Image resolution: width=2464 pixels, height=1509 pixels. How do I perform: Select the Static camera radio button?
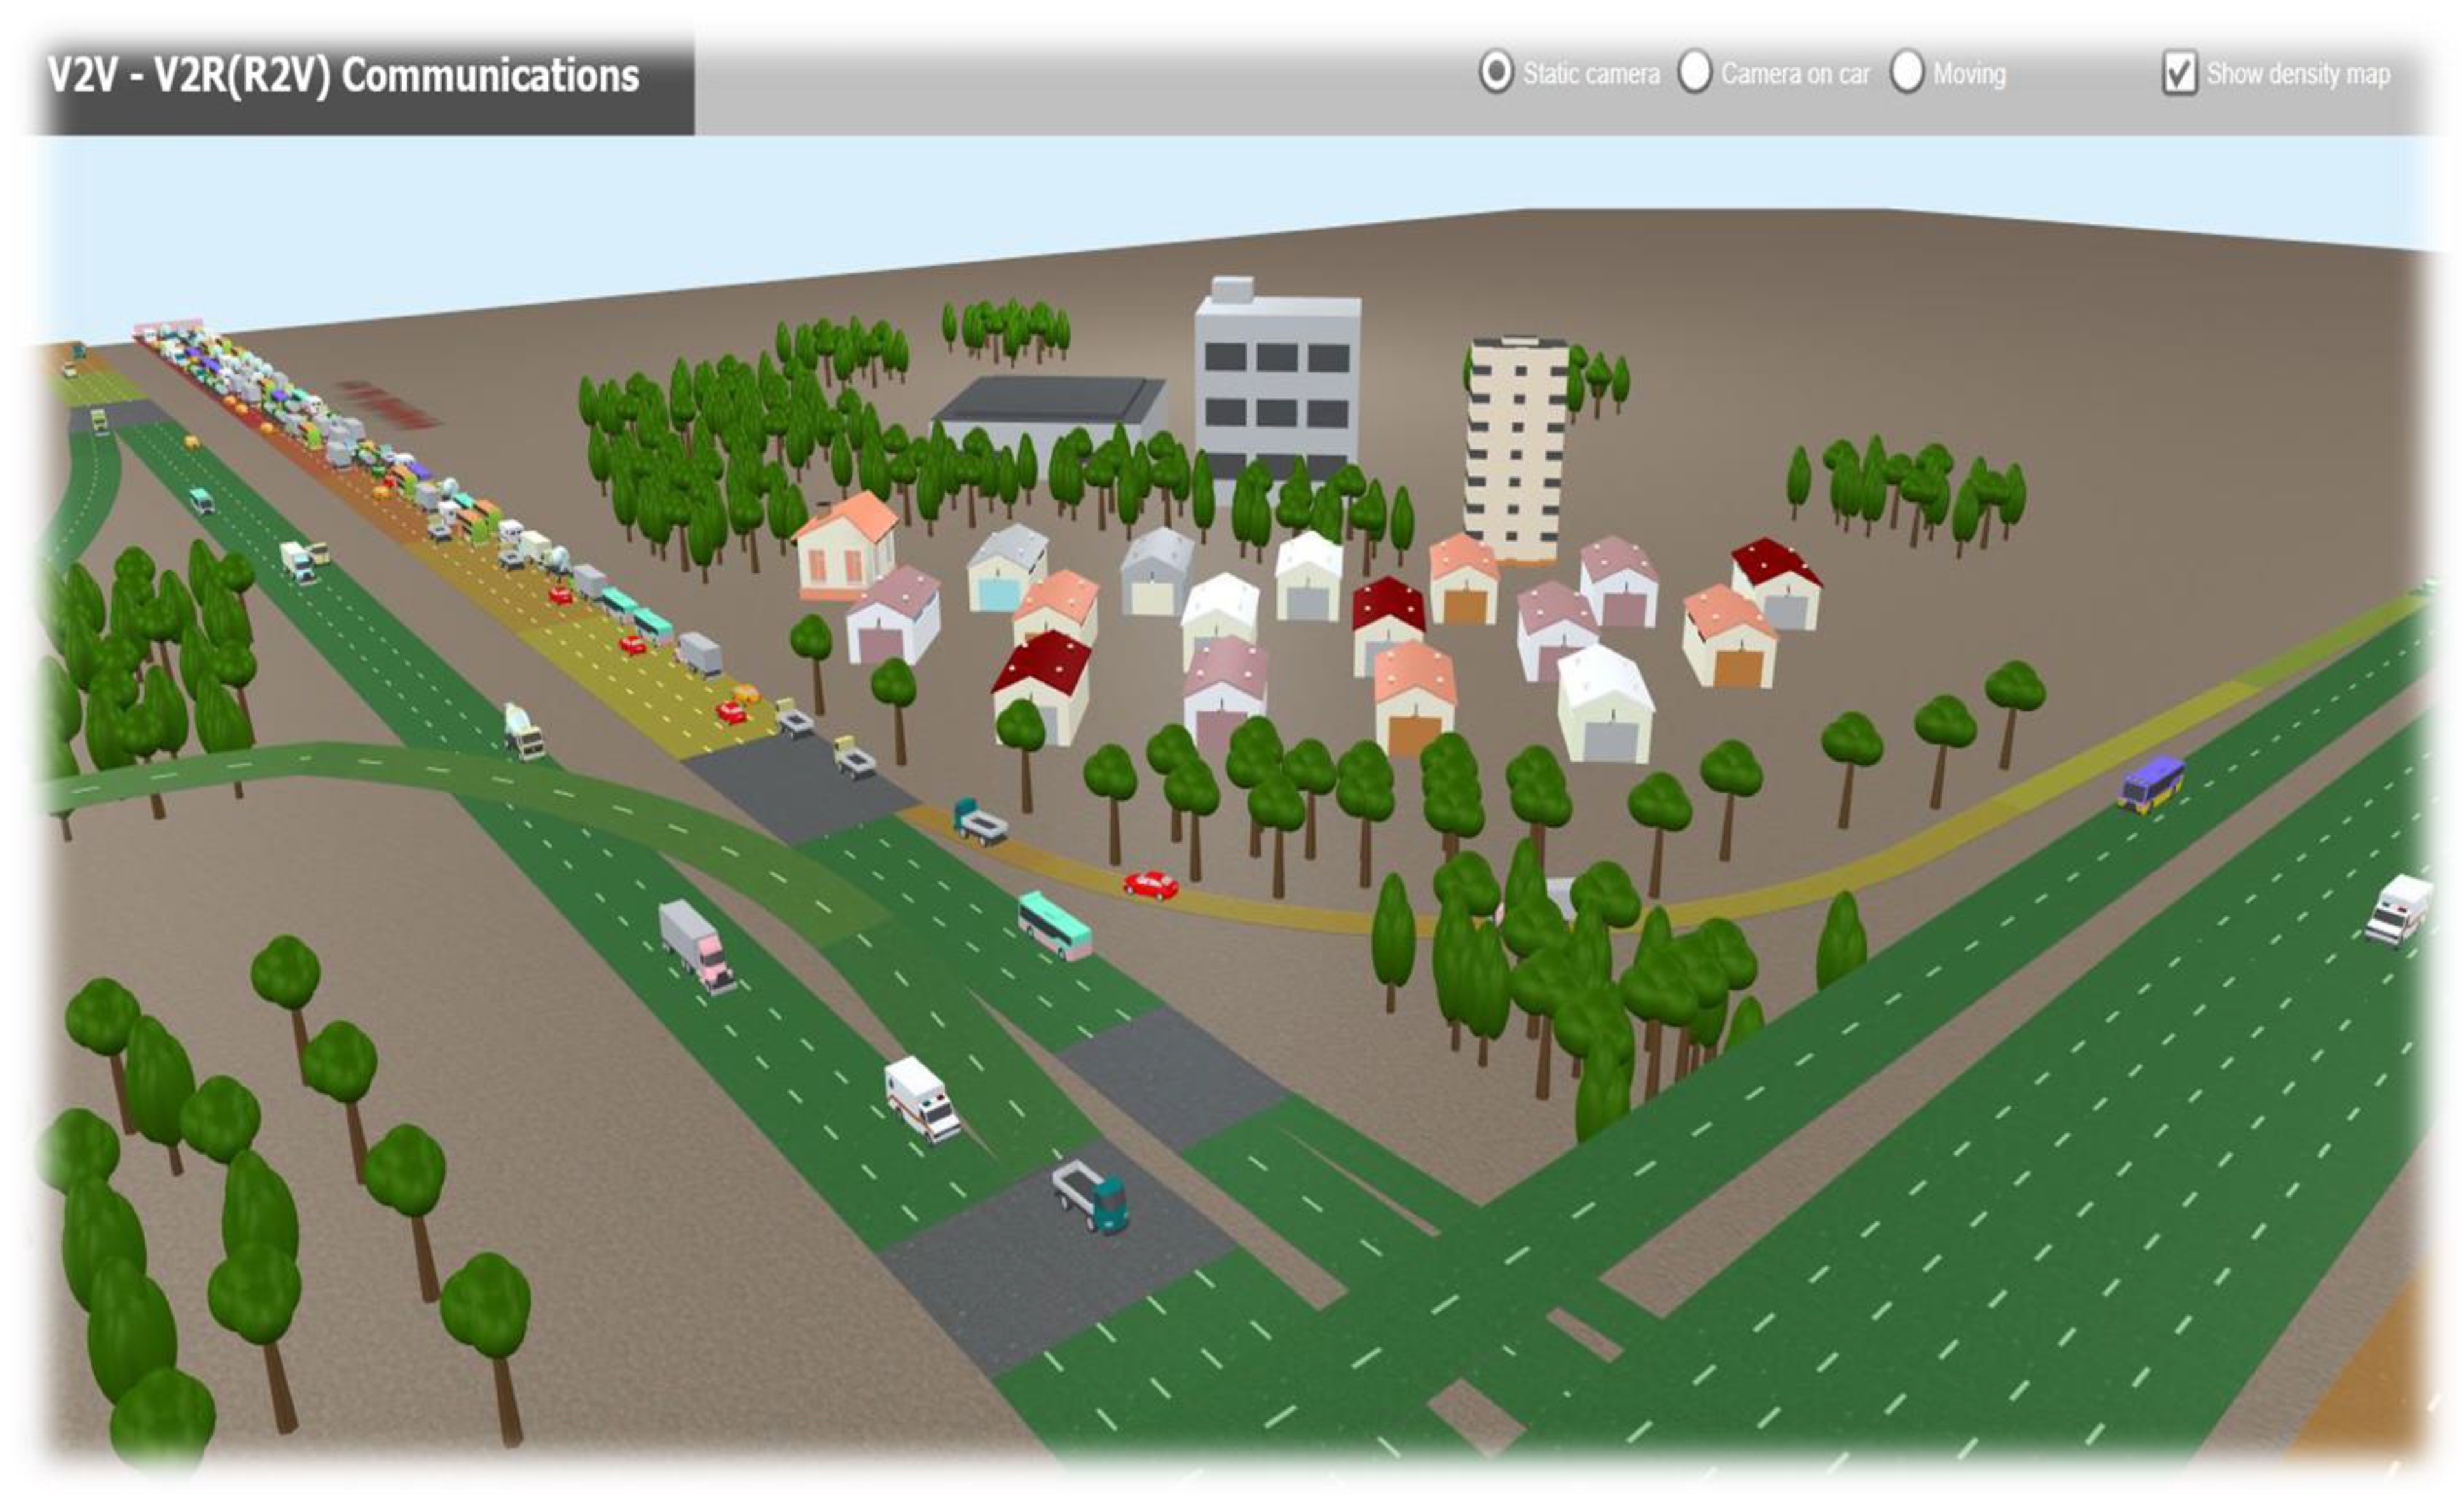(x=1496, y=72)
